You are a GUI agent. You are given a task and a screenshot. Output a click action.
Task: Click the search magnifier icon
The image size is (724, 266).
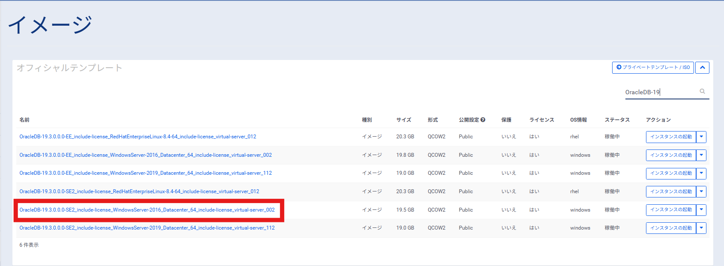click(702, 91)
